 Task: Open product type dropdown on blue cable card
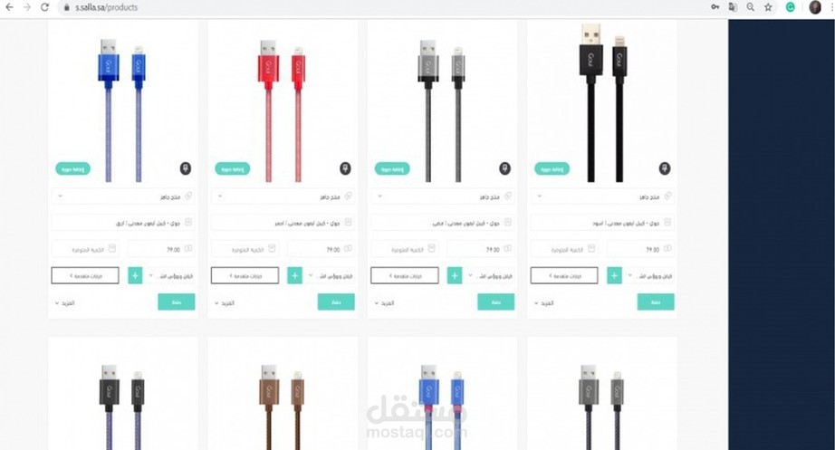(123, 196)
